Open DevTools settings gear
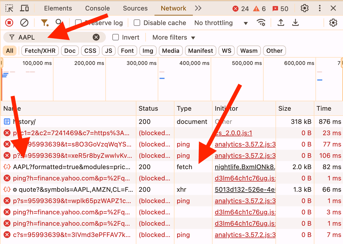 point(305,8)
